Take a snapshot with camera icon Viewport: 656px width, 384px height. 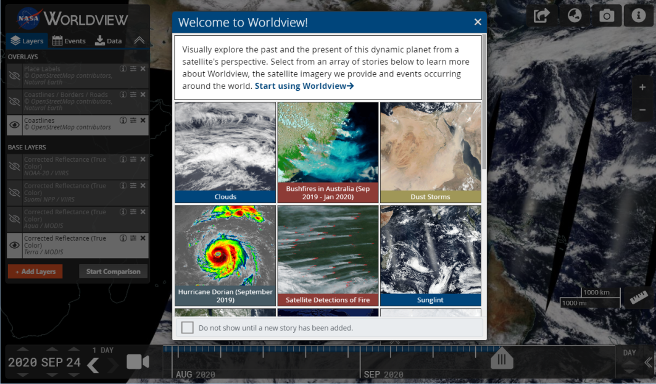pyautogui.click(x=607, y=16)
